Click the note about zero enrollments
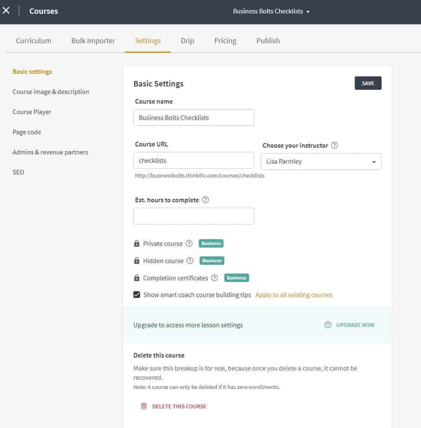421x428 pixels. [207, 387]
